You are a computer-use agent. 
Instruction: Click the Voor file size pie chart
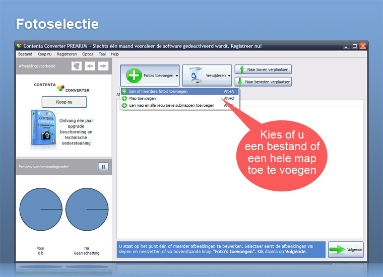tap(41, 210)
